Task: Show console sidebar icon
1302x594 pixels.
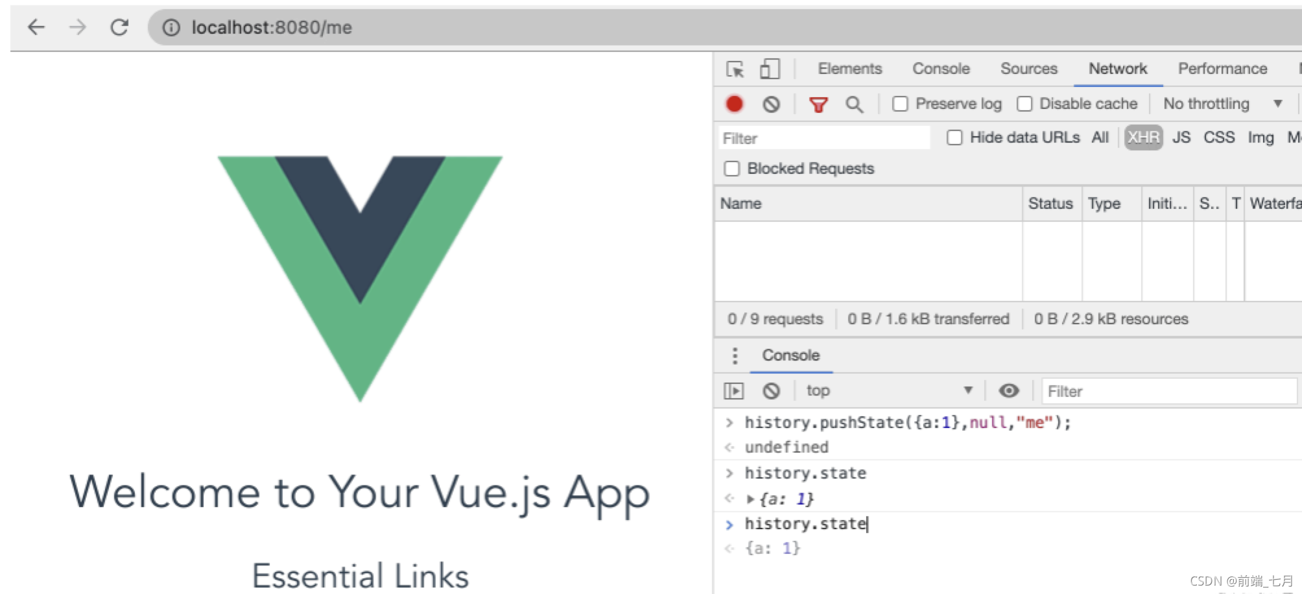Action: 733,391
